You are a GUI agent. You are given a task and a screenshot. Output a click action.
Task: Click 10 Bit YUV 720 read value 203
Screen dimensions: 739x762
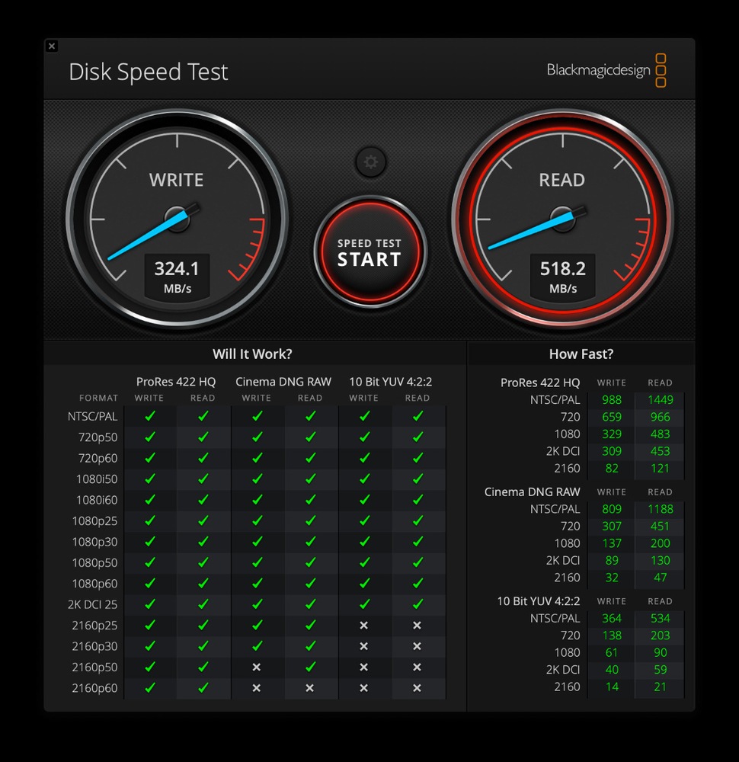(x=661, y=636)
